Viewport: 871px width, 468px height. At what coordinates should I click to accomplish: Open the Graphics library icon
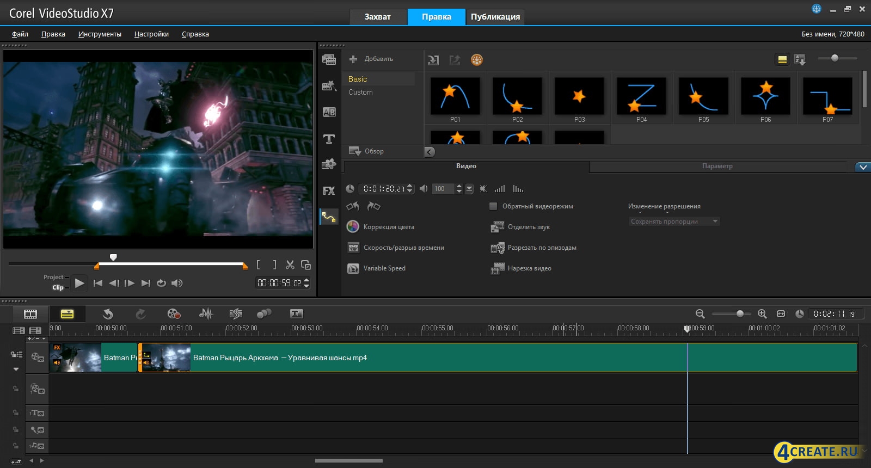329,164
